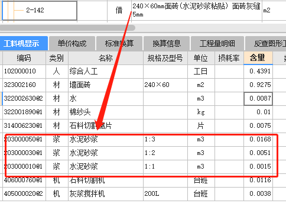
Task: Click the 工日 unit cell
Action: [201, 71]
